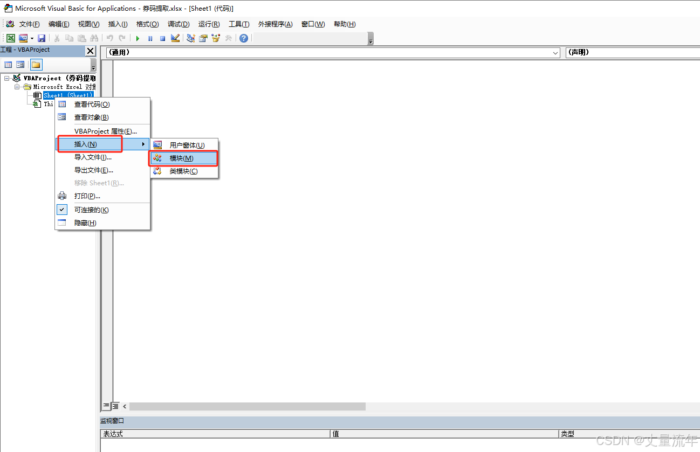
Task: Click the View Object icon in the project panel
Action: click(x=20, y=65)
